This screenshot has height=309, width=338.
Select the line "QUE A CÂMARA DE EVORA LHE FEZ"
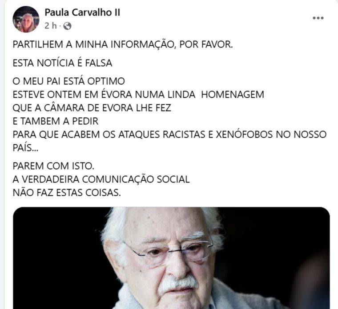coord(92,108)
